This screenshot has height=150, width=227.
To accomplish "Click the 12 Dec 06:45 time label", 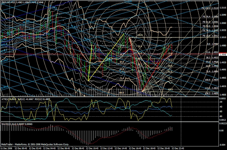I will click(x=64, y=149).
